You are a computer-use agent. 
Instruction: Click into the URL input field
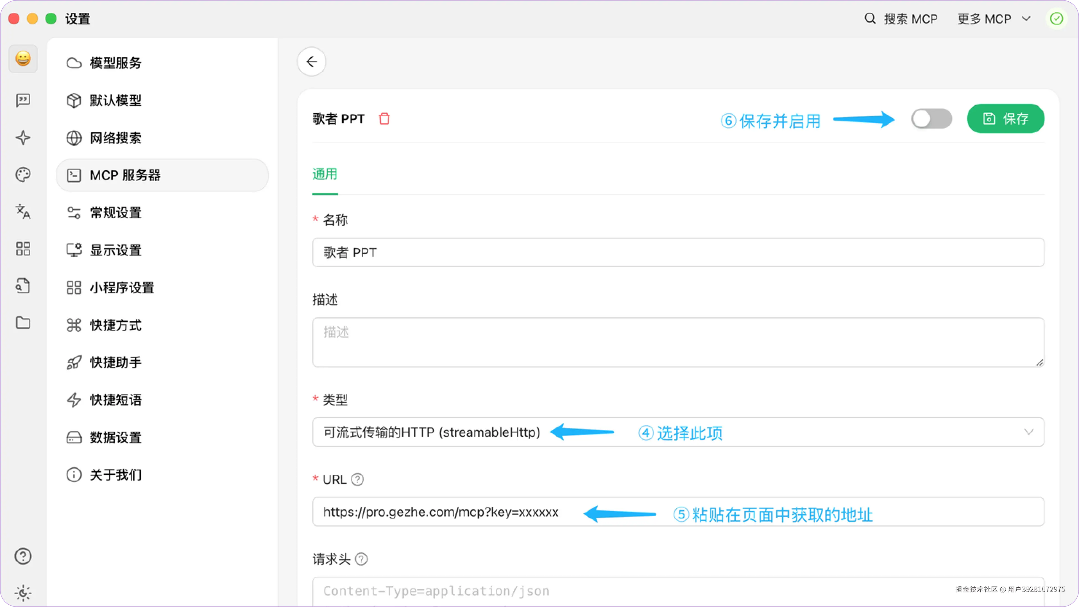coord(440,512)
